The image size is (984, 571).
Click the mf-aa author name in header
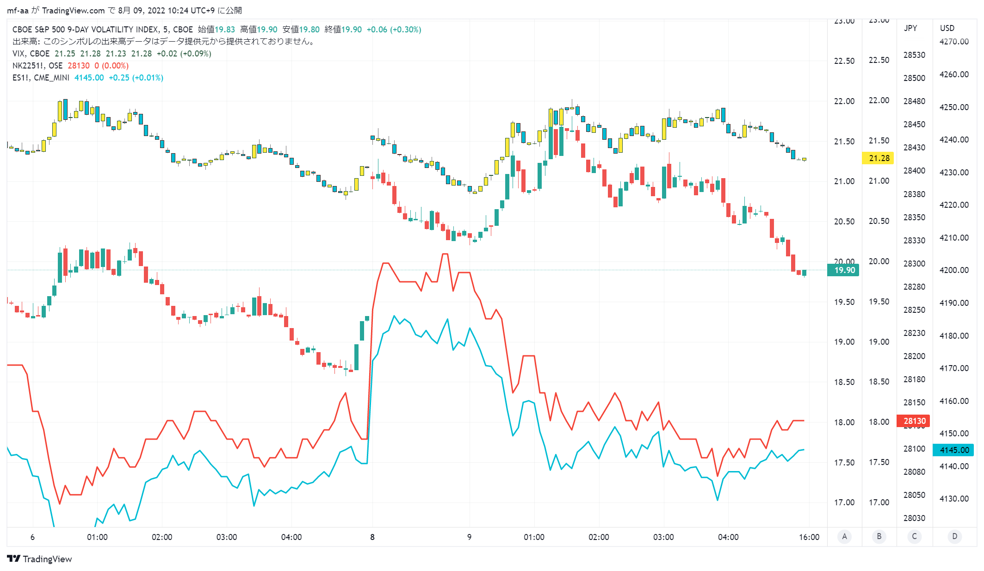[18, 10]
